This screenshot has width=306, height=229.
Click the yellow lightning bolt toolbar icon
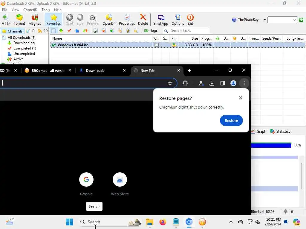click(x=128, y=31)
